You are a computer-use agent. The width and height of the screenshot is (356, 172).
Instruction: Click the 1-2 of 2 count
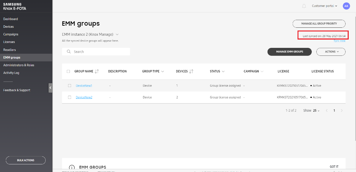291,111
